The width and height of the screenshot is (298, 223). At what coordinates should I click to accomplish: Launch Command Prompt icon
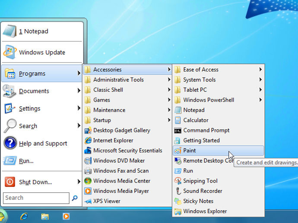coord(178,130)
